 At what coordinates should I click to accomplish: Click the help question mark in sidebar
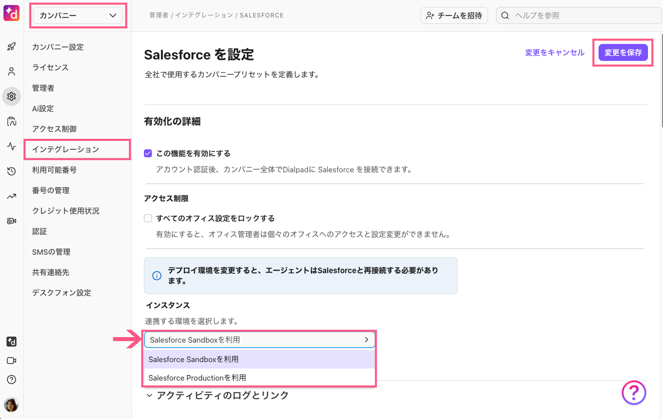[11, 380]
